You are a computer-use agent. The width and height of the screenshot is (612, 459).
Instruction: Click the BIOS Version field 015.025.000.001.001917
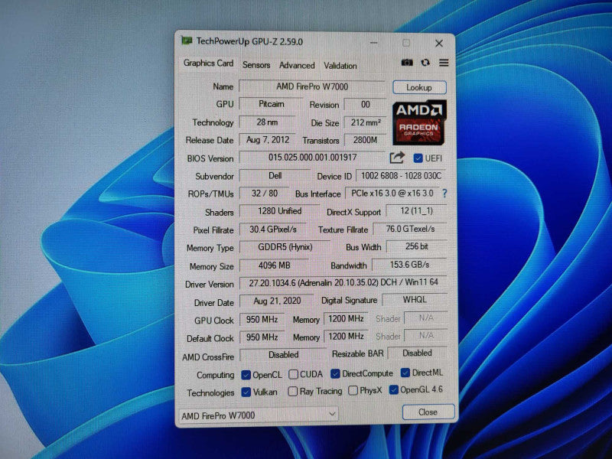[x=312, y=158]
